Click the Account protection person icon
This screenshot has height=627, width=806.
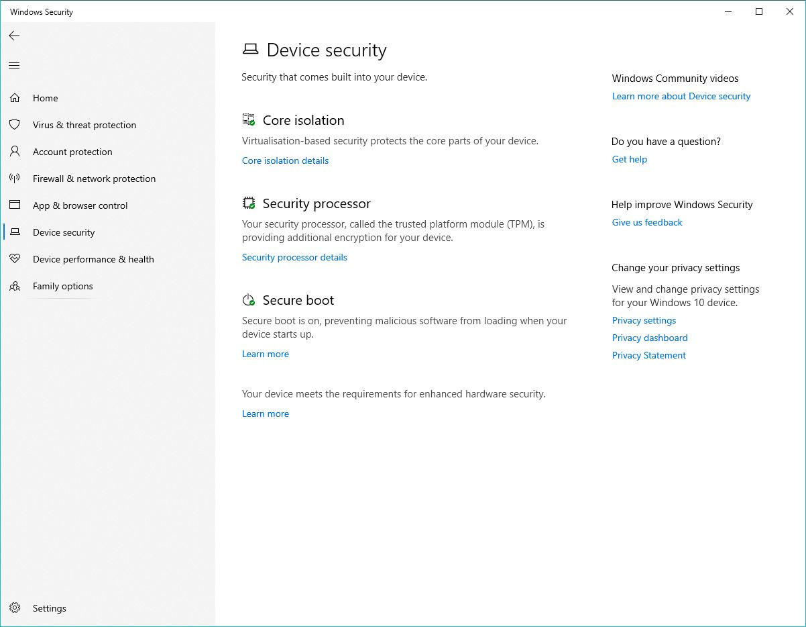15,152
